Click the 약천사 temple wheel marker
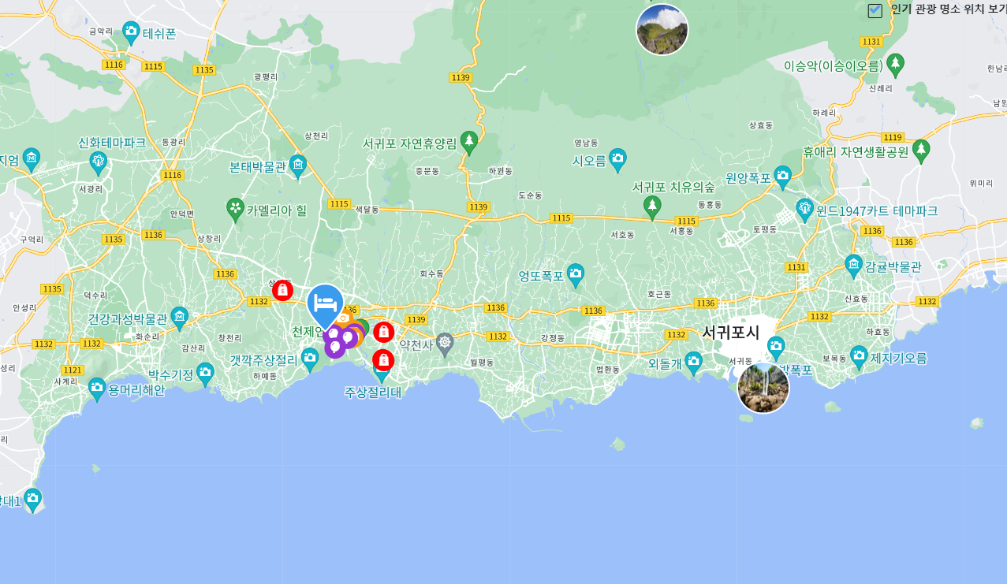This screenshot has height=584, width=1007. pos(445,344)
